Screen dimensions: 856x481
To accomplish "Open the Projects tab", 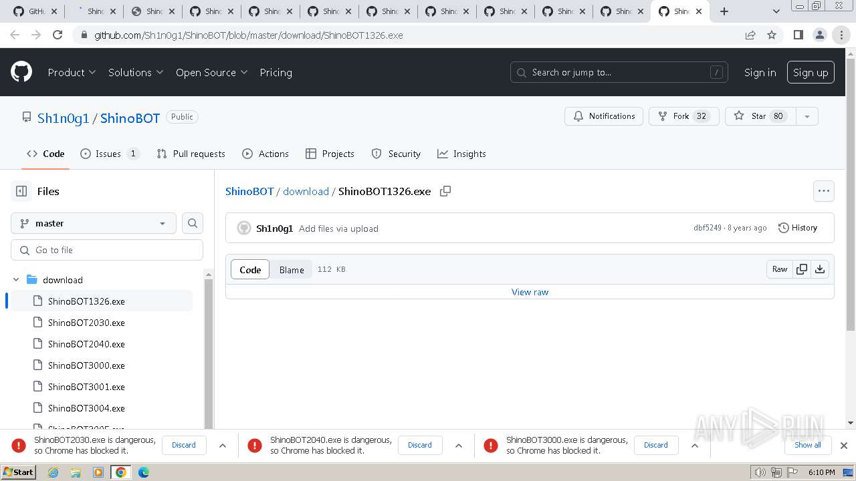I will point(330,154).
